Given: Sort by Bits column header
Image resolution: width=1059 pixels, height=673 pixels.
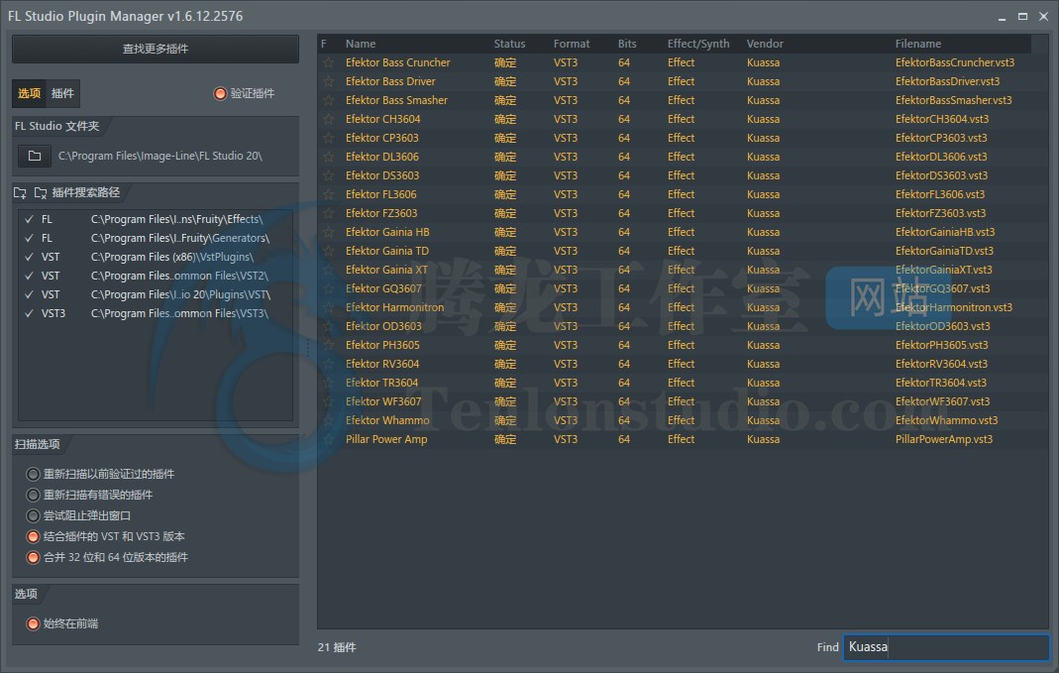Looking at the screenshot, I should coord(627,44).
